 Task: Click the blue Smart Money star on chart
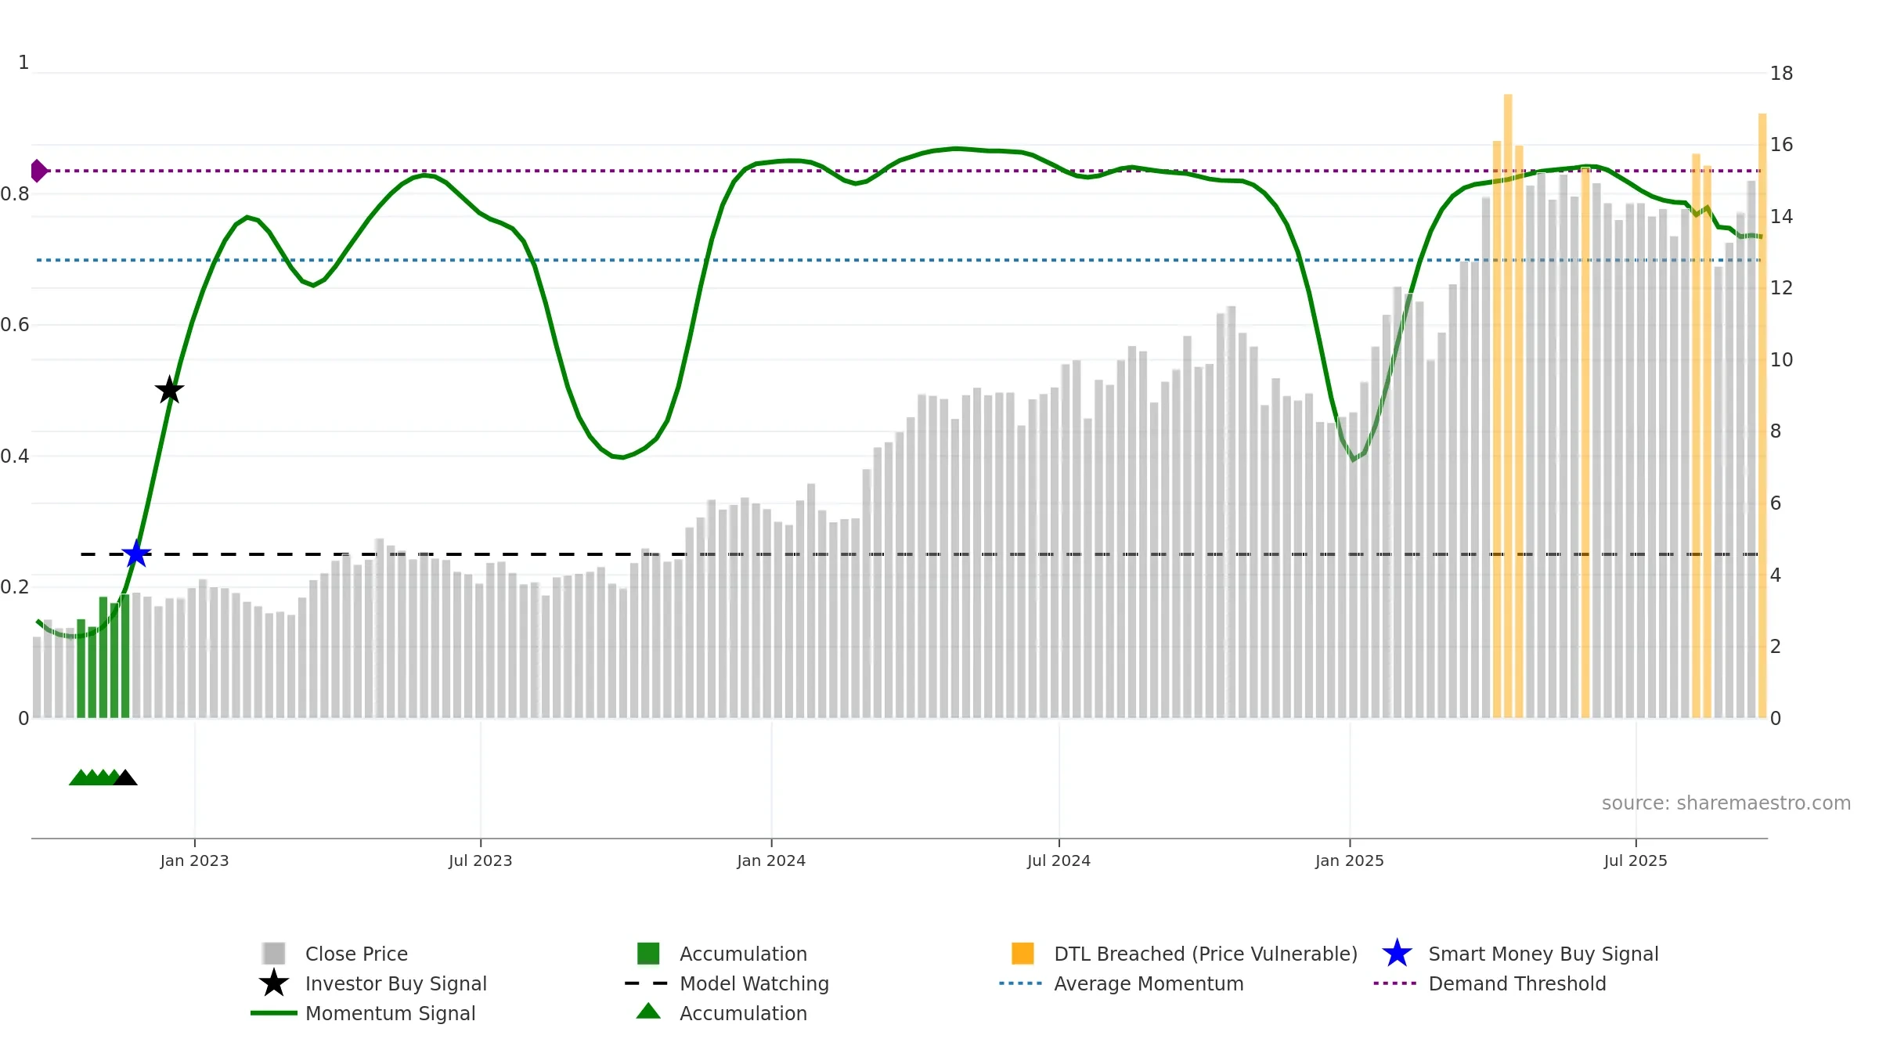pos(136,554)
